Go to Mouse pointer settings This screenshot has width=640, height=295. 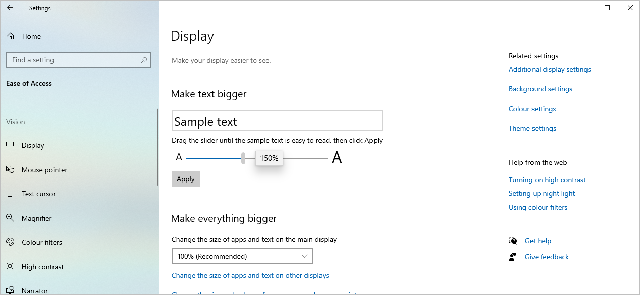pyautogui.click(x=44, y=170)
